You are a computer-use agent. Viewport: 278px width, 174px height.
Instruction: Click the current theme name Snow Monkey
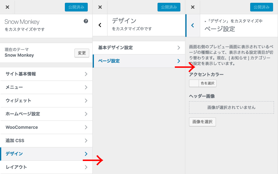point(19,55)
